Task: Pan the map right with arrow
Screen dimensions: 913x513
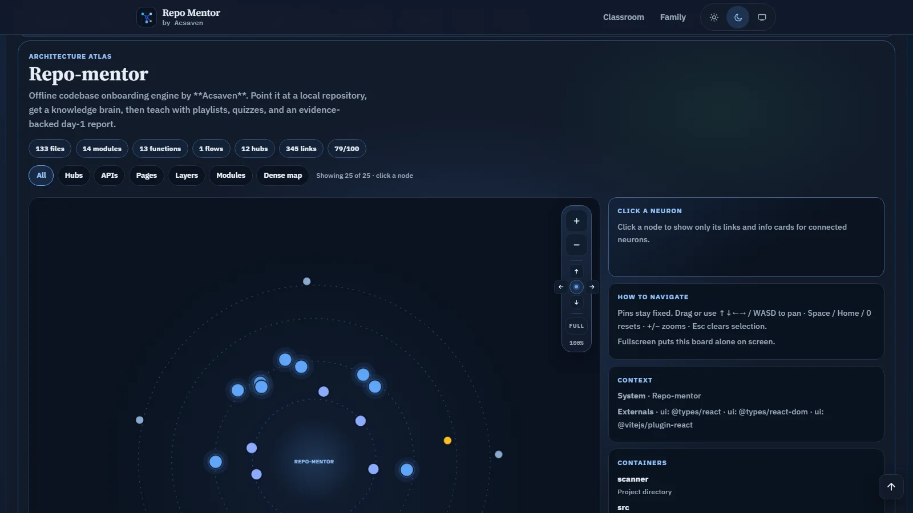Action: pyautogui.click(x=592, y=287)
